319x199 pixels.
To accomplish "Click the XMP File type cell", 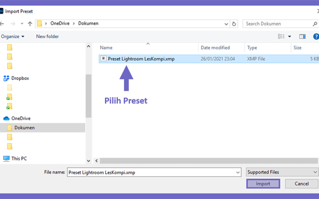I will click(x=256, y=59).
